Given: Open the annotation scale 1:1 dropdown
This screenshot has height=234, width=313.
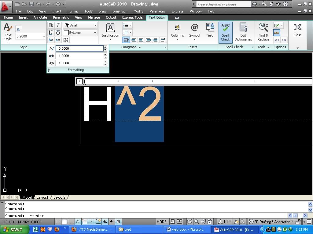Looking at the screenshot, I should 225,222.
